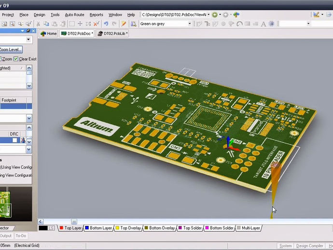Select the Top Overlay yellow tab
Screen dimensions: 333x250
pos(128,228)
